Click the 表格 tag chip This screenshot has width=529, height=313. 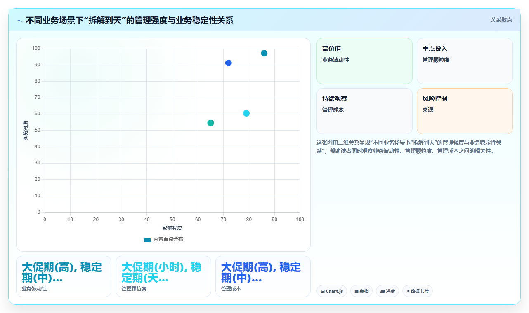tap(361, 291)
